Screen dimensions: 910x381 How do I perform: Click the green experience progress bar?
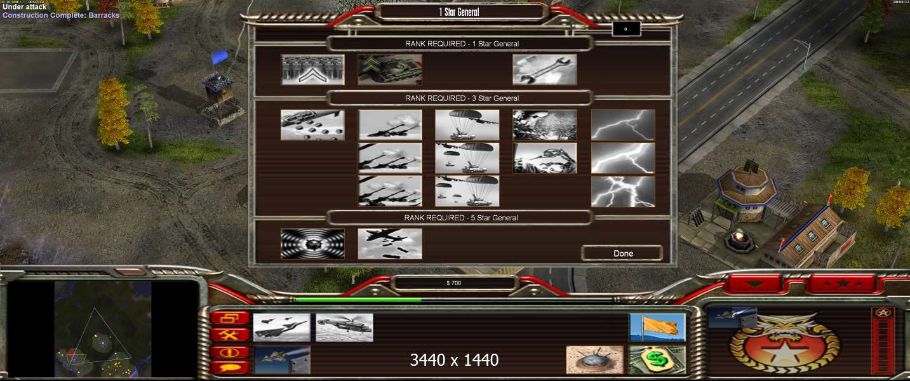coord(358,300)
